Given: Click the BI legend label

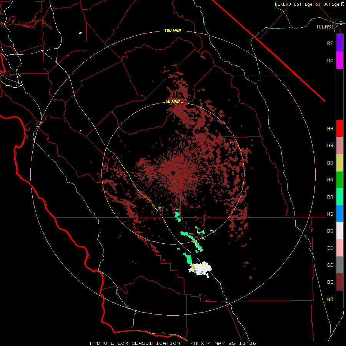Looking at the screenshot, I should point(330,282).
